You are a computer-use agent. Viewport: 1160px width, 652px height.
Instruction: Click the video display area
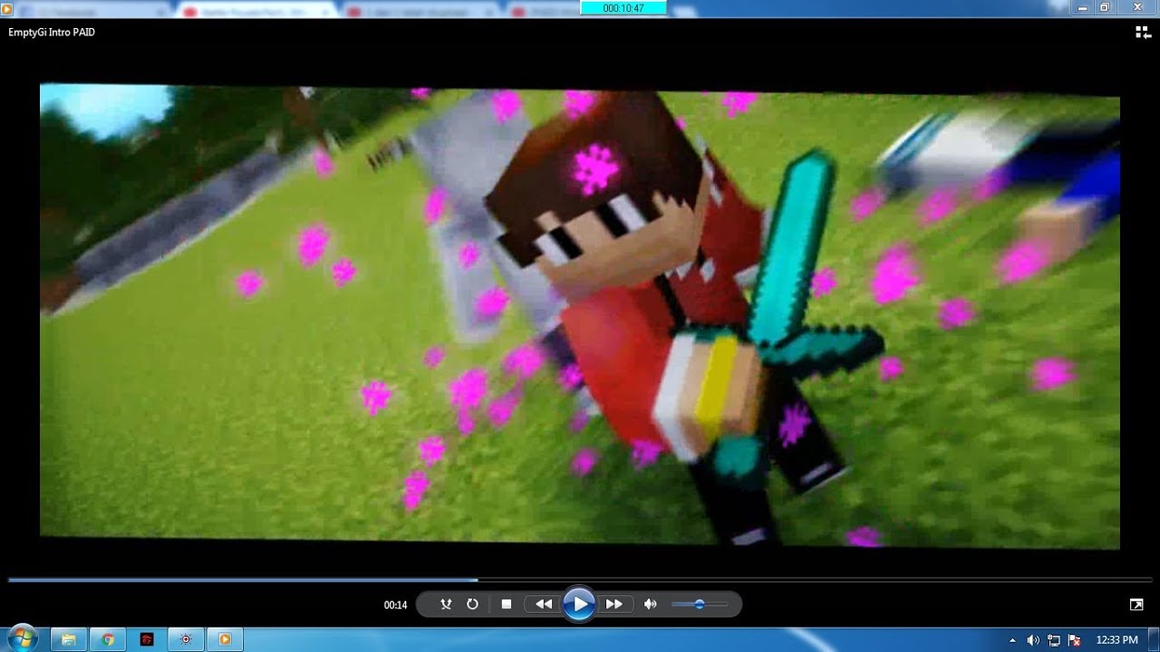click(x=580, y=316)
